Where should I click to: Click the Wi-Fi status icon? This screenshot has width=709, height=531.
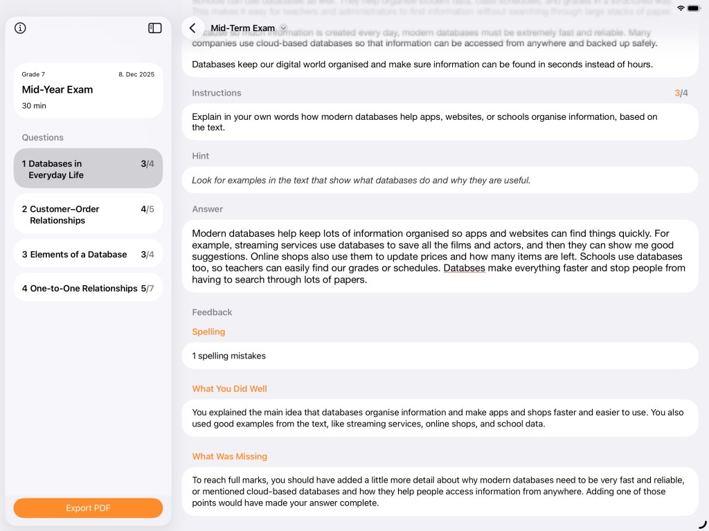point(681,8)
